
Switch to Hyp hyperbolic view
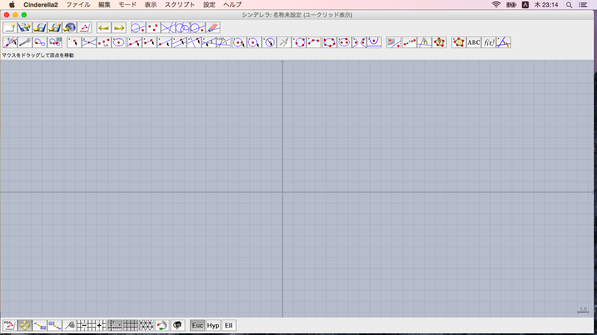tap(213, 325)
